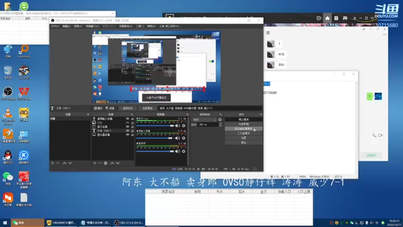Viewport: 403px width, 227px height.
Task: Open the OBS Studio desktop shortcut
Action: (x=8, y=93)
